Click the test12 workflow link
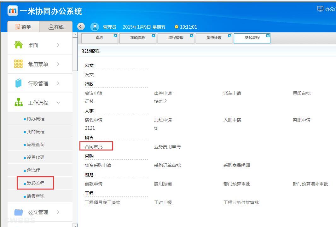The image size is (336, 227). pyautogui.click(x=160, y=101)
